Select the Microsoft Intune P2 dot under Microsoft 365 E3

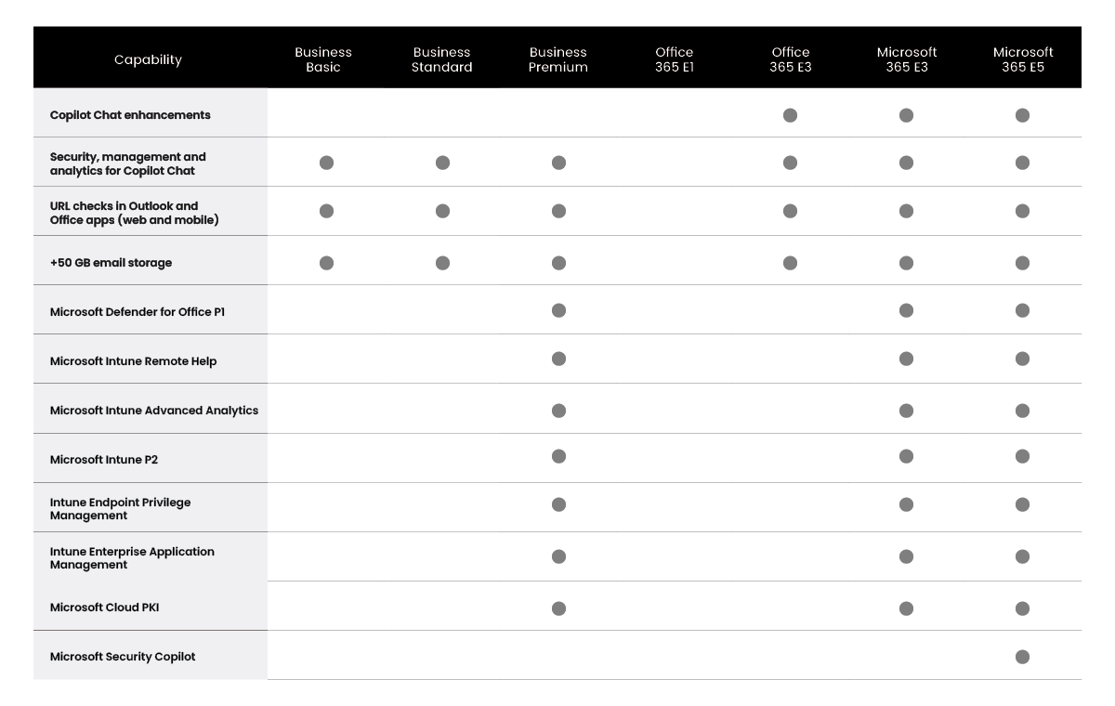coord(906,456)
